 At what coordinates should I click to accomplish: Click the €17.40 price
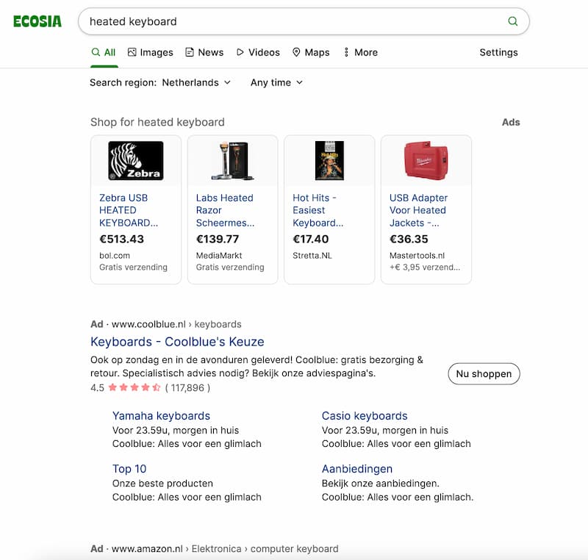pos(311,239)
